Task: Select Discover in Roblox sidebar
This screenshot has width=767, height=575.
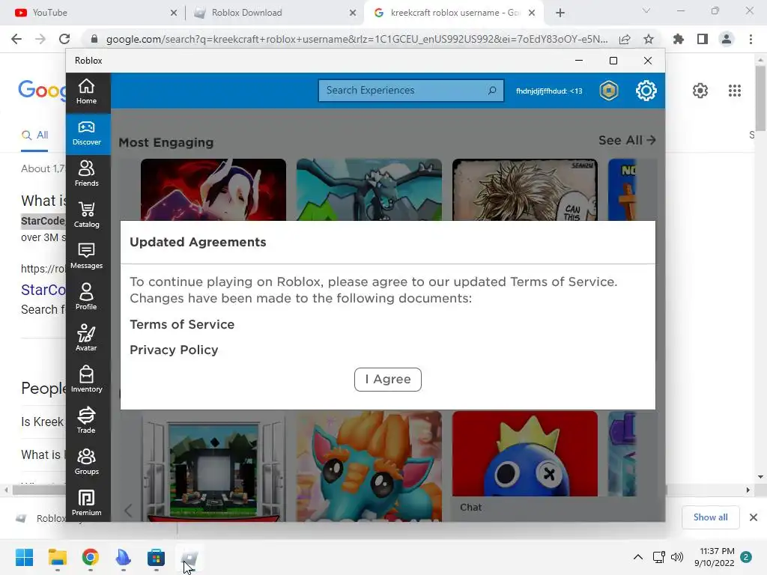Action: click(87, 133)
